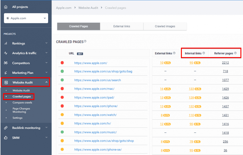
Task: Open the apple.com/iphone/ URL link
Action: coord(96,106)
